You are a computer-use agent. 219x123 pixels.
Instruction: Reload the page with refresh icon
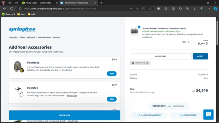click(x=12, y=9)
